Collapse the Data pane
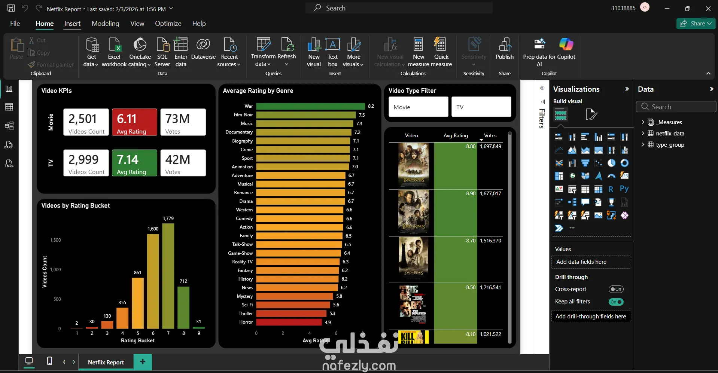The width and height of the screenshot is (718, 373). (x=712, y=89)
